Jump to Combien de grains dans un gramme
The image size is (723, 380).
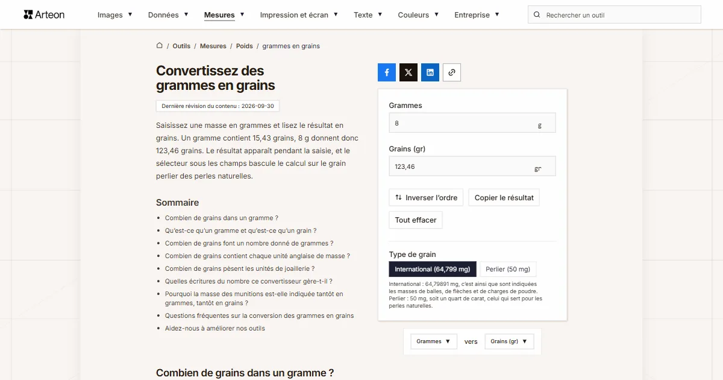pyautogui.click(x=222, y=218)
